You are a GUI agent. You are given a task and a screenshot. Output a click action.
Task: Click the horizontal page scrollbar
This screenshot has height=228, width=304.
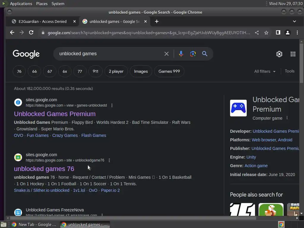point(133,218)
